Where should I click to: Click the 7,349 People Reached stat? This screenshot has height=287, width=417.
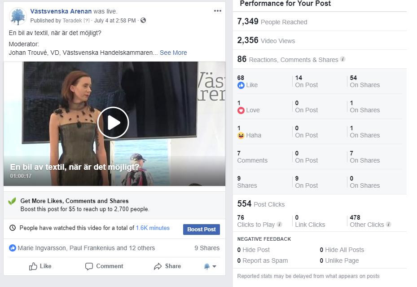coord(272,22)
